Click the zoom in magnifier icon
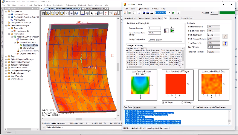This screenshot has width=238, height=135. coord(48,13)
